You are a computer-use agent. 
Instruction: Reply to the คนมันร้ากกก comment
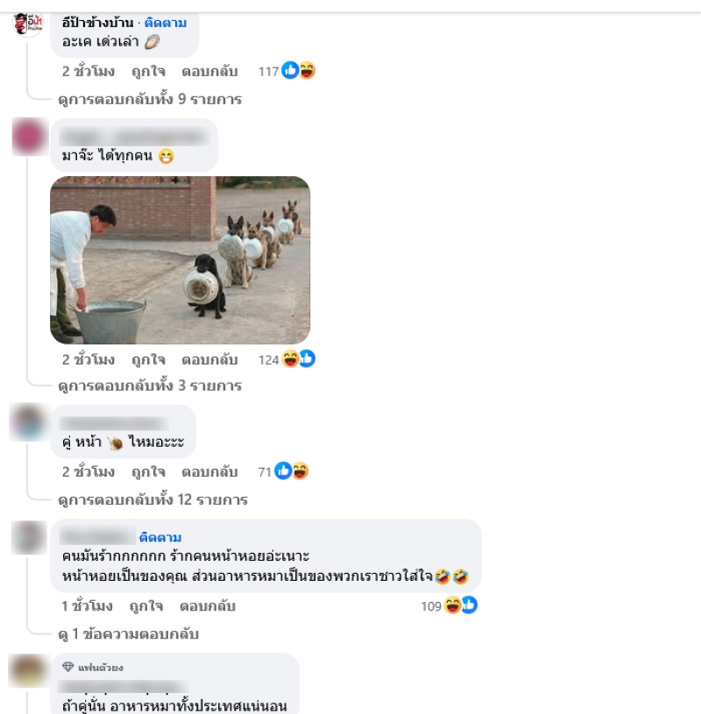208,606
